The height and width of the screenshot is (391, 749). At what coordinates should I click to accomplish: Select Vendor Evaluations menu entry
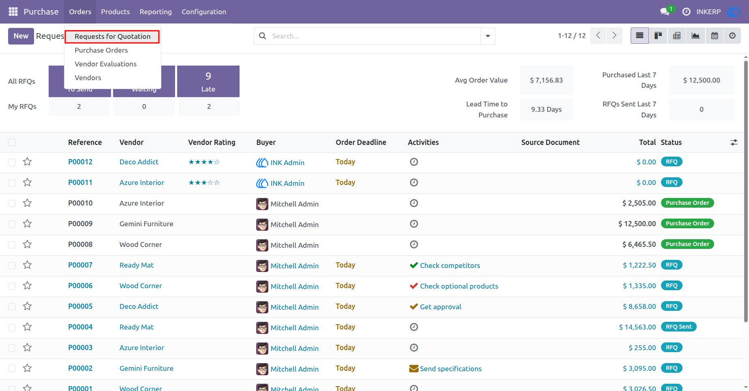tap(106, 64)
